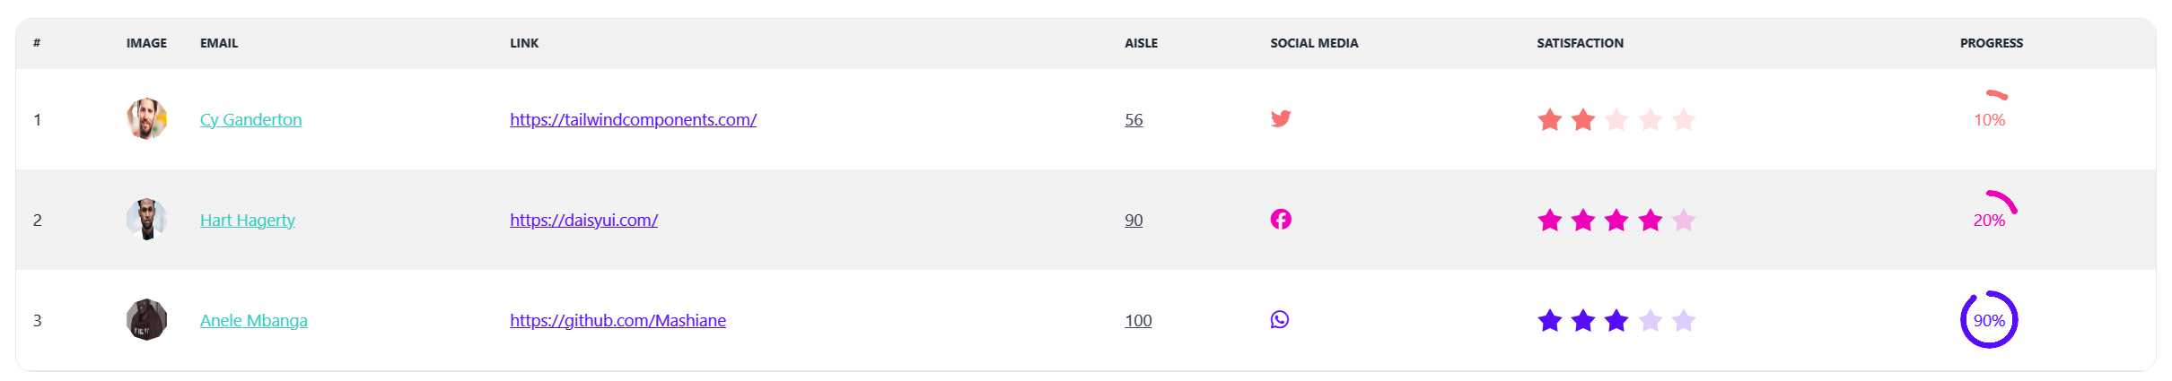Select the fourth purple star for Anele Mbanga
2172x381 pixels.
tap(1651, 320)
